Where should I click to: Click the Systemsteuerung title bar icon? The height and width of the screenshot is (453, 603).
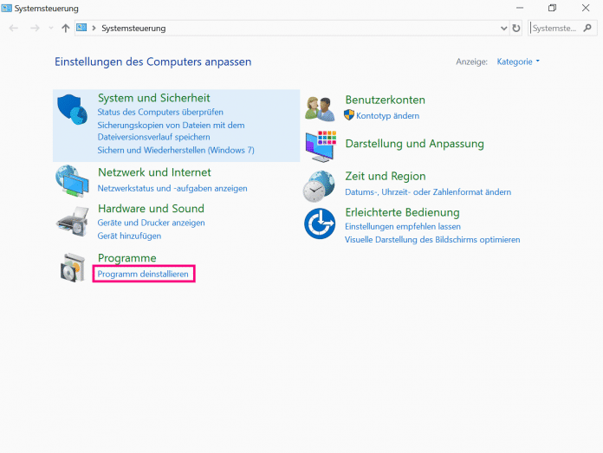coord(7,8)
